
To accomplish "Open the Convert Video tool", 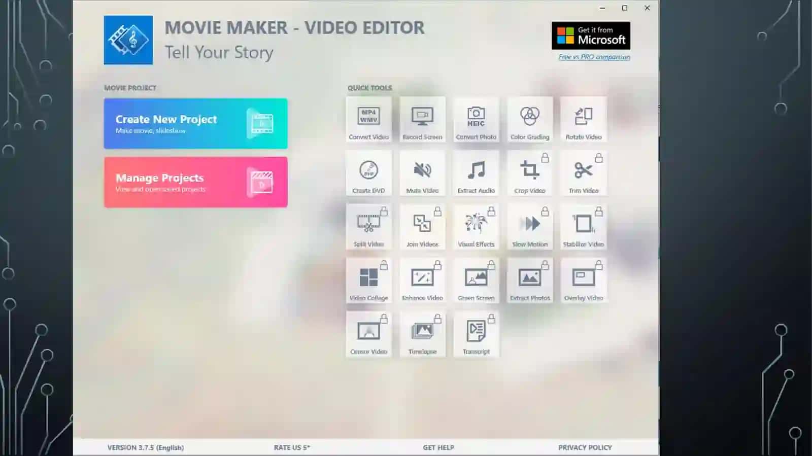I will [369, 120].
